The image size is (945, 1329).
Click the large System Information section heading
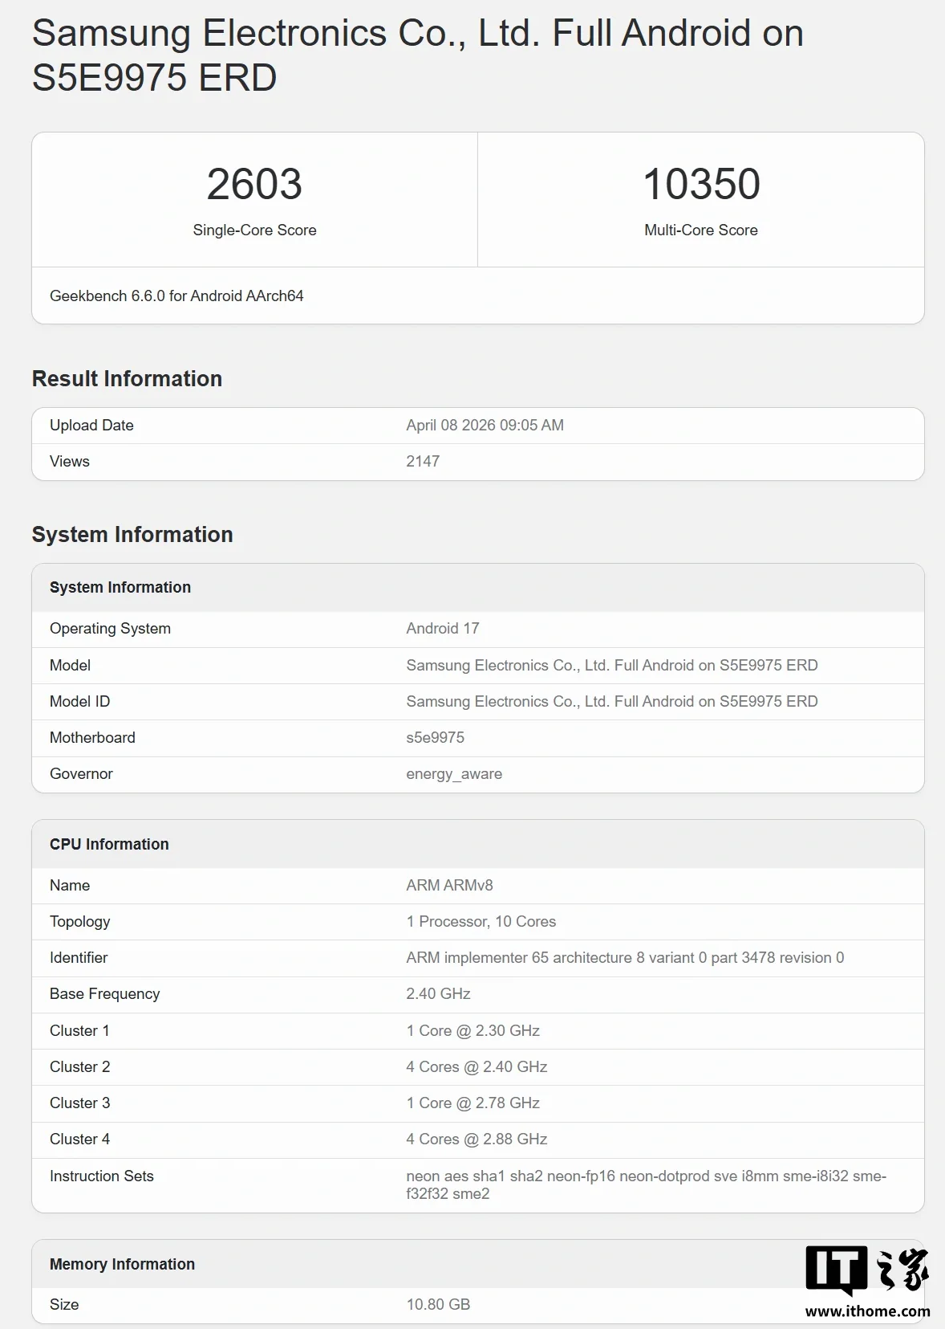pyautogui.click(x=132, y=535)
